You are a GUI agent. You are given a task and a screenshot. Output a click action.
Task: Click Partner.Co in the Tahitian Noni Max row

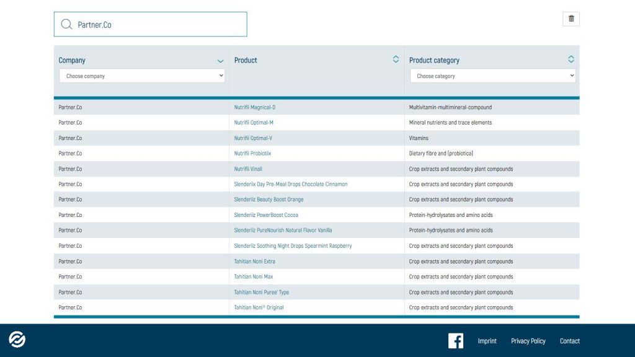tap(70, 277)
